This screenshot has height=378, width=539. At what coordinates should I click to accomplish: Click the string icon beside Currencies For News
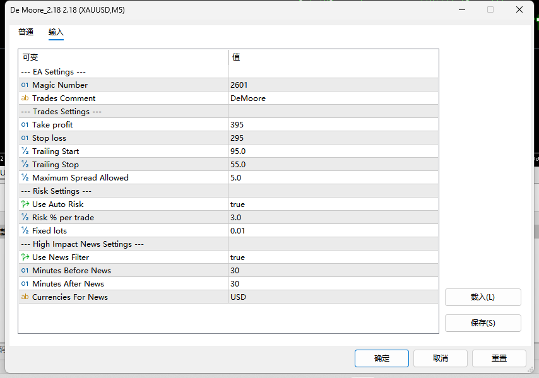click(25, 297)
